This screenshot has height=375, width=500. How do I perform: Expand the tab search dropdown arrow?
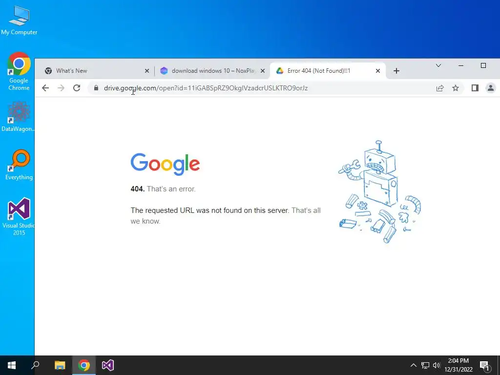438,65
